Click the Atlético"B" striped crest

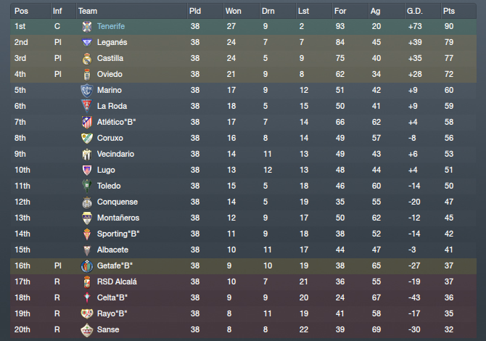[x=87, y=122]
